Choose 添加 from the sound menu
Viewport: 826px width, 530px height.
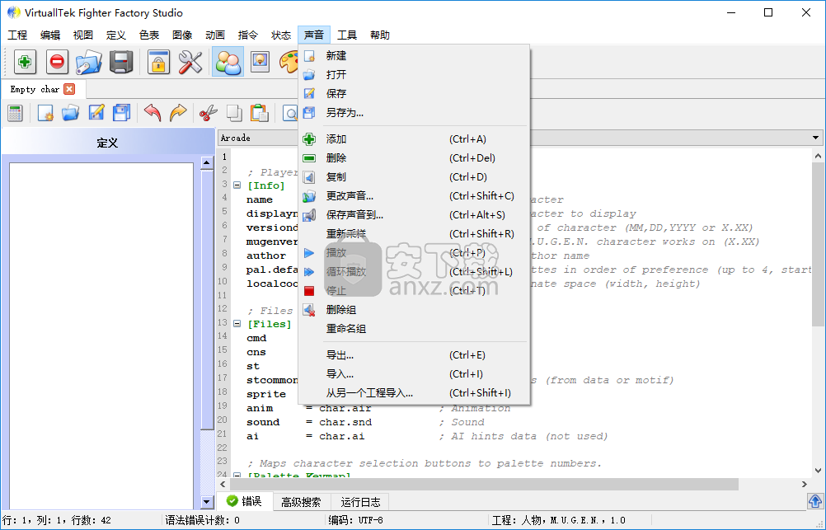(x=336, y=139)
